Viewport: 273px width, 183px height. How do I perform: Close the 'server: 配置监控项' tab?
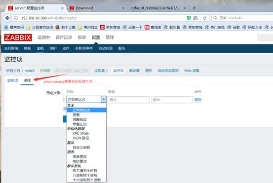click(x=62, y=8)
